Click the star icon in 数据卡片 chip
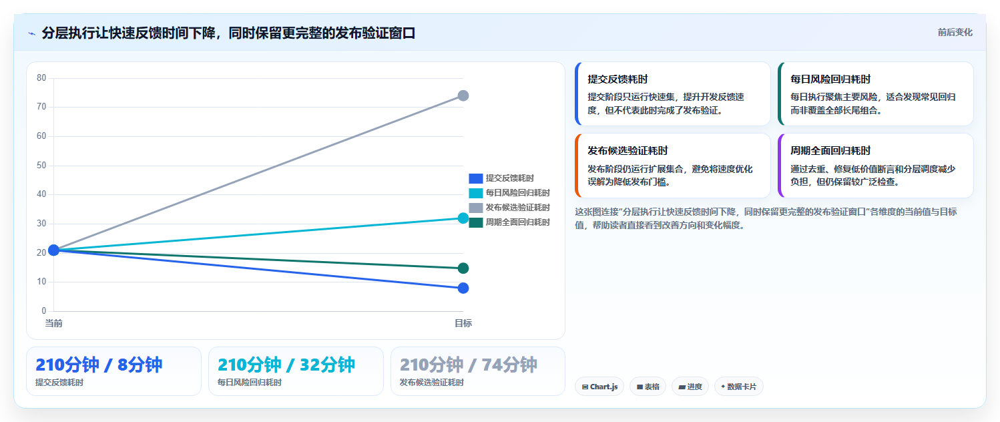 click(x=723, y=387)
